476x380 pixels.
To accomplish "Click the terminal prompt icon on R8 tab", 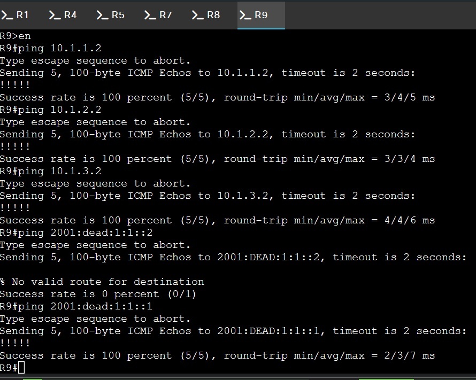I will coord(198,15).
